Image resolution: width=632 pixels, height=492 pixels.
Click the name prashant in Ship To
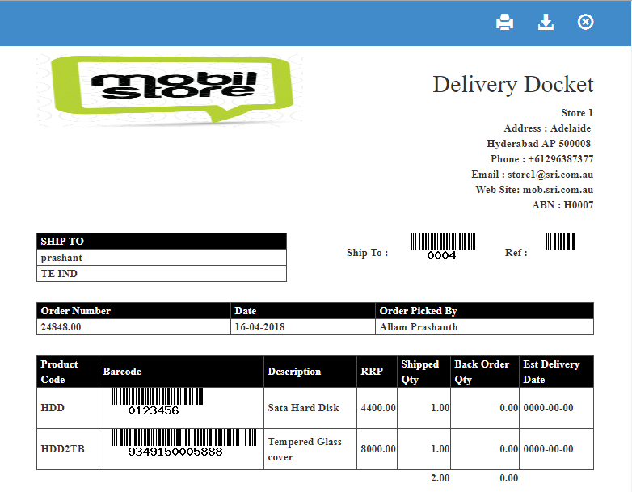coord(61,258)
